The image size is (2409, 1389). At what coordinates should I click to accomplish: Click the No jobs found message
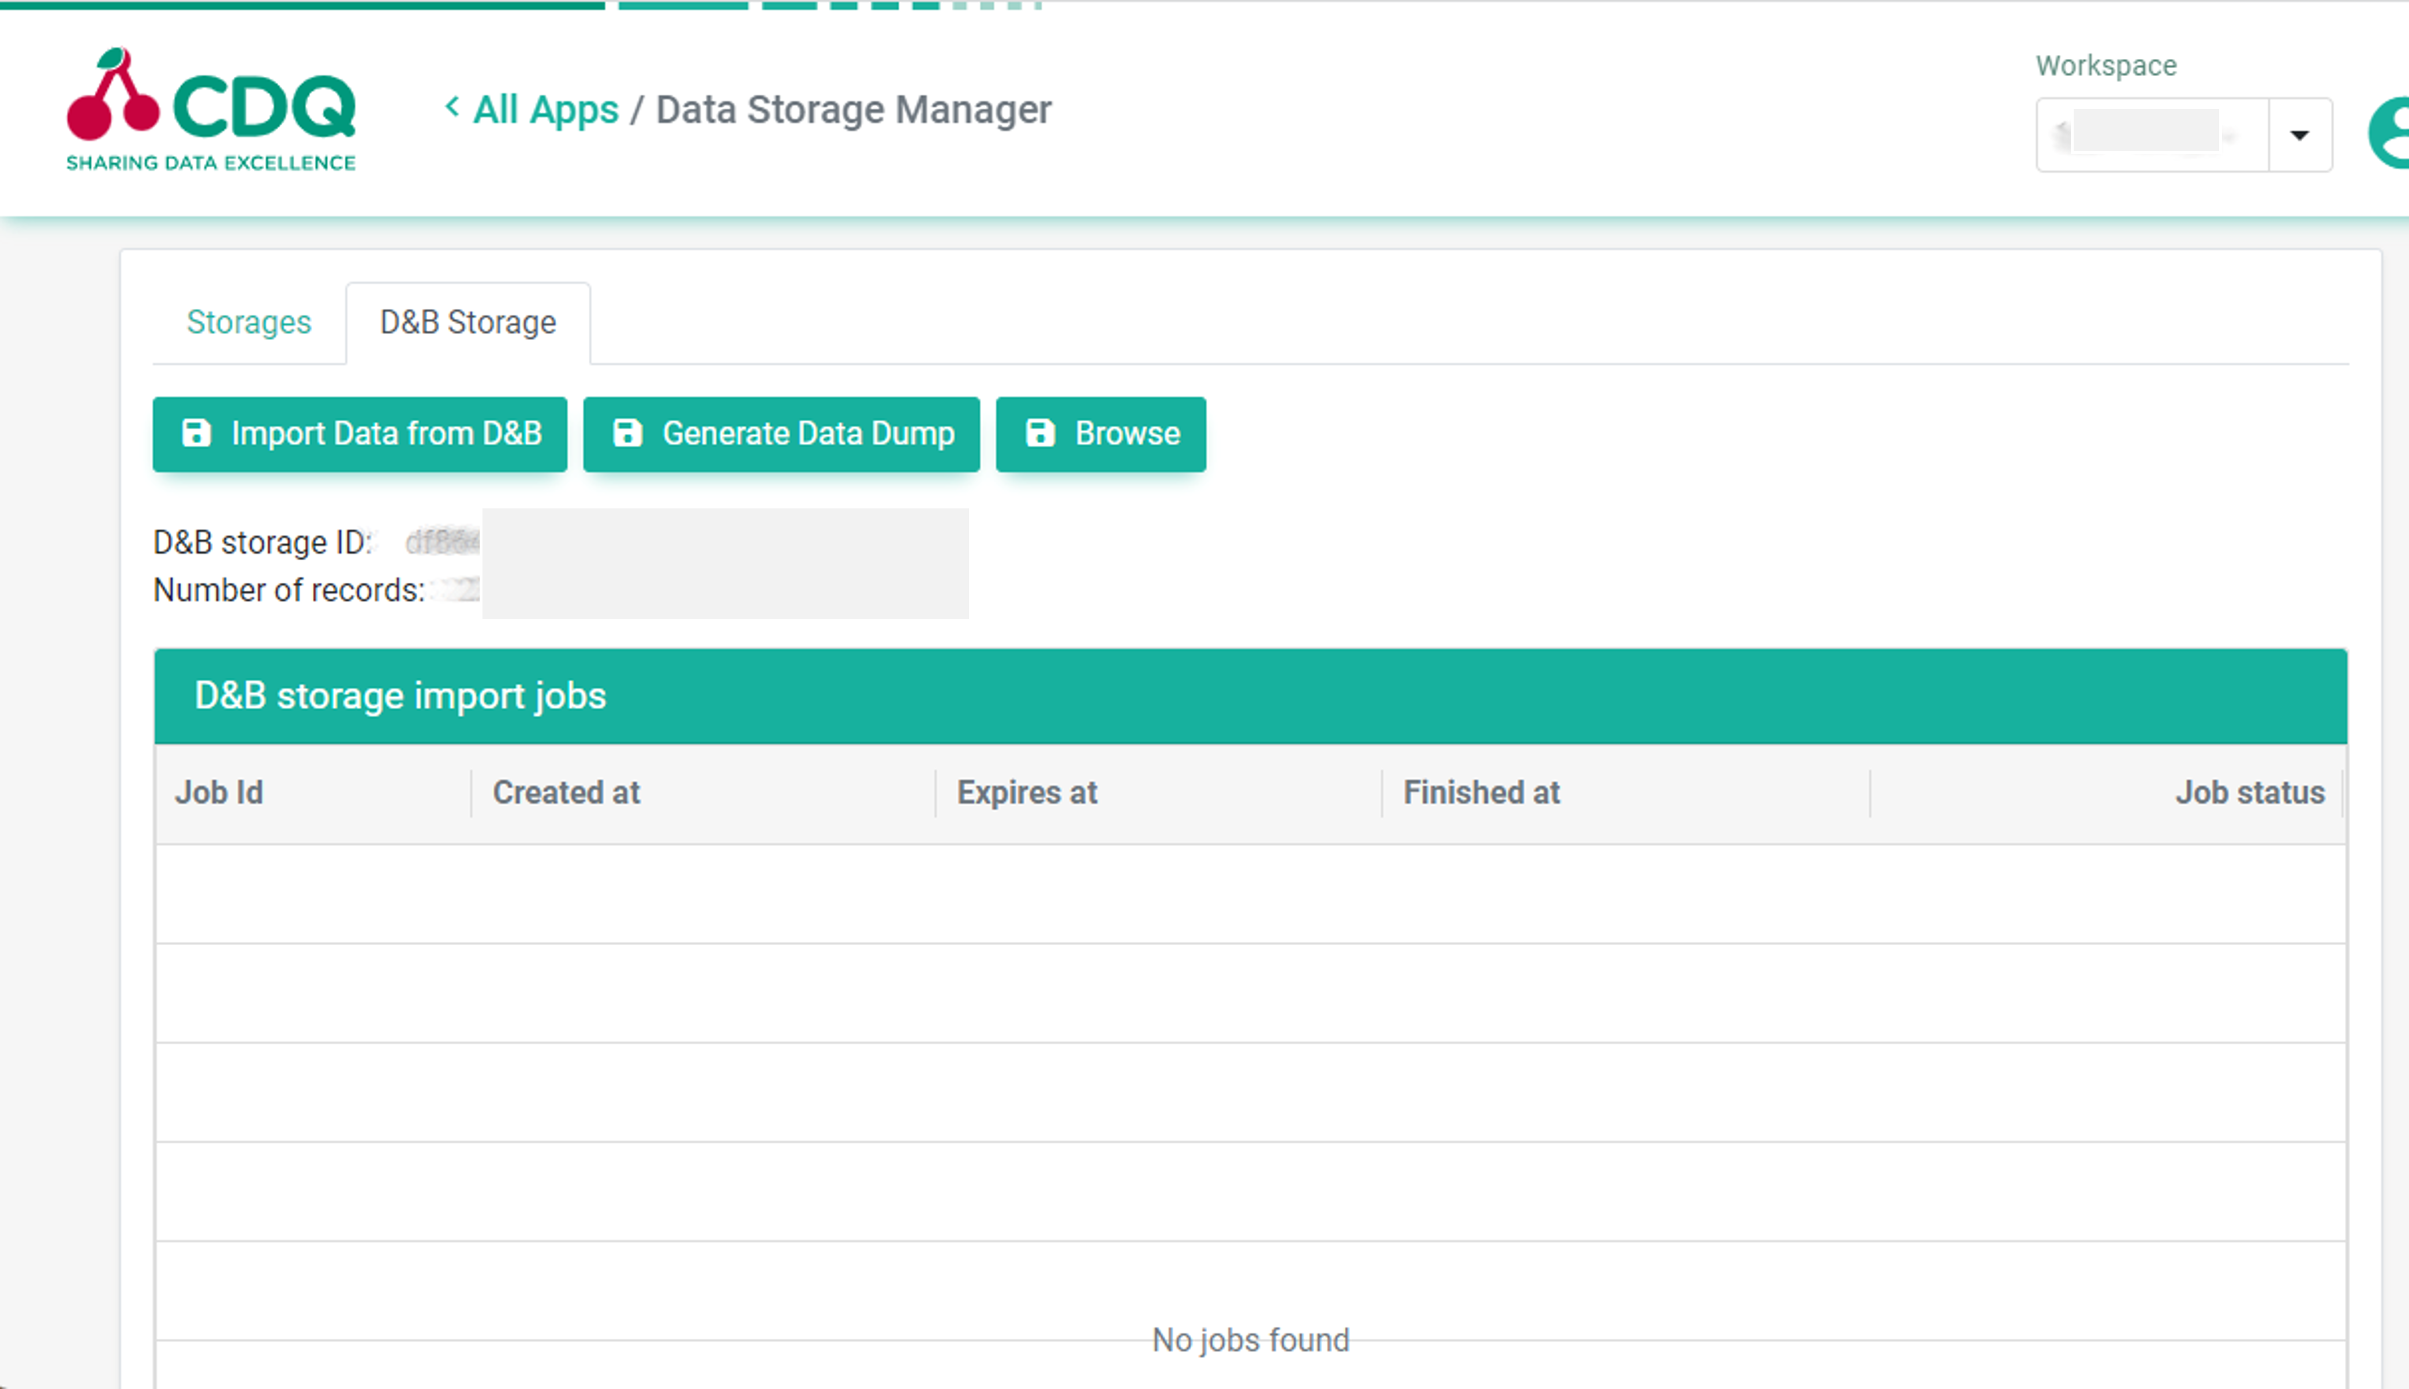tap(1251, 1341)
